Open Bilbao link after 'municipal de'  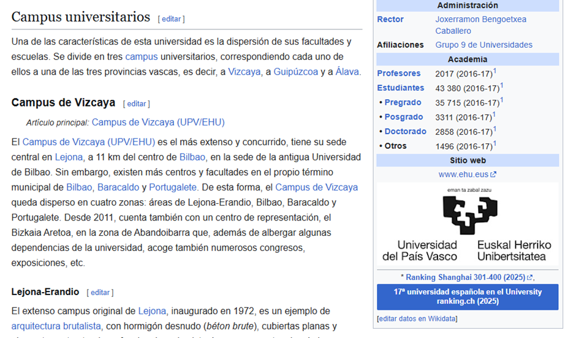pyautogui.click(x=79, y=187)
